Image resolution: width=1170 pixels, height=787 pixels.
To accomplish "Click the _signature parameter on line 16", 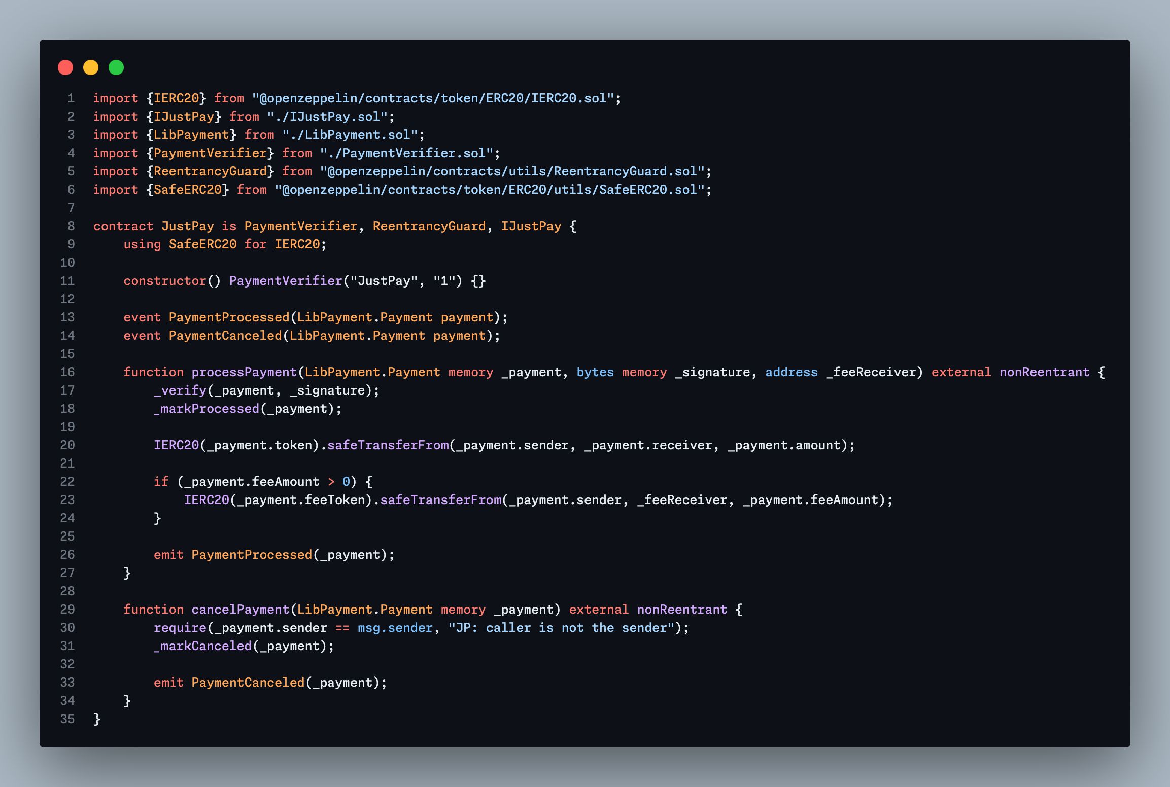I will click(712, 372).
